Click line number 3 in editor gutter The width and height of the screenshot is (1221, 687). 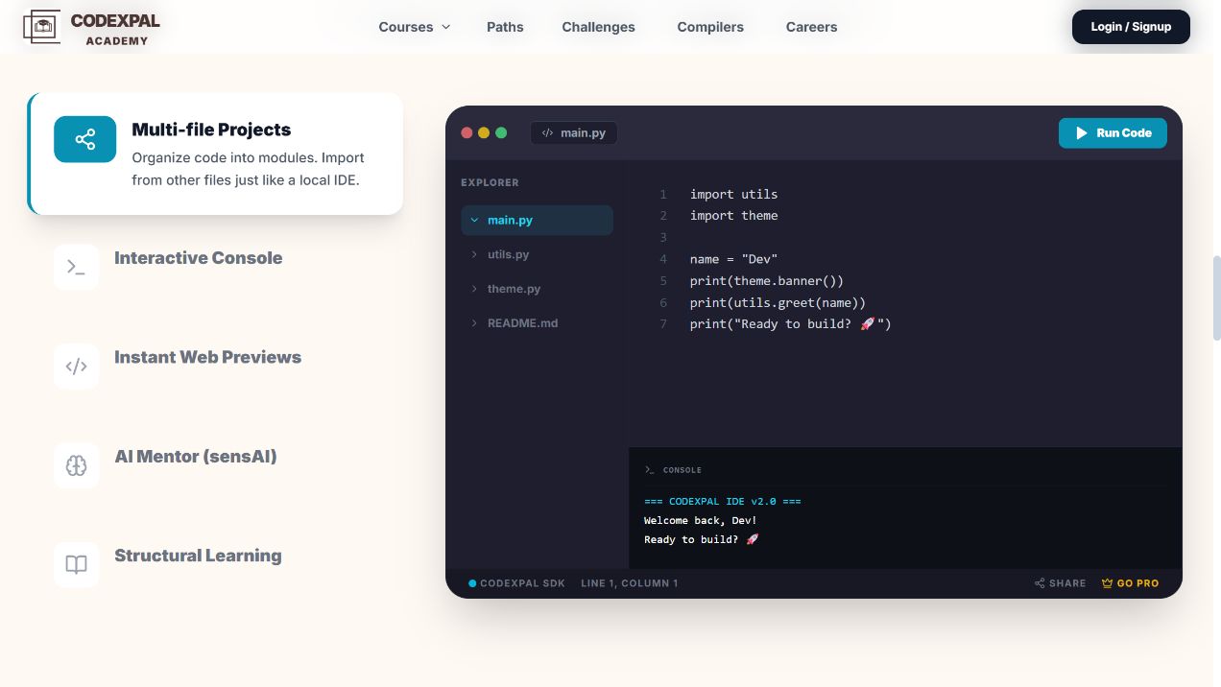pos(663,237)
